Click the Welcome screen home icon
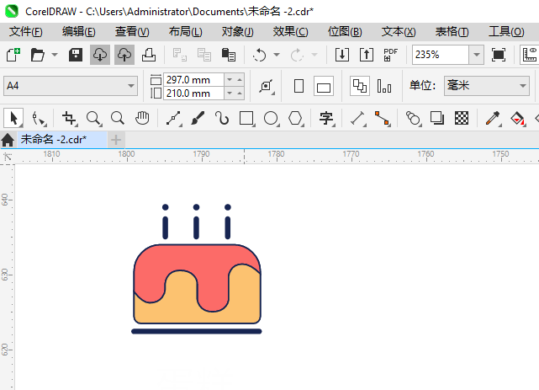The width and height of the screenshot is (539, 390). pyautogui.click(x=8, y=140)
